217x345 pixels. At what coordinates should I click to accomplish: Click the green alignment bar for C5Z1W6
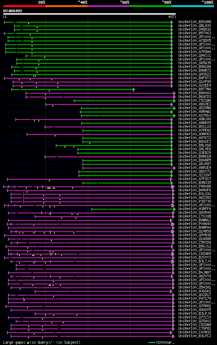(125, 101)
